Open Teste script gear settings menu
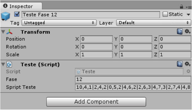The image size is (192, 110). click(188, 64)
